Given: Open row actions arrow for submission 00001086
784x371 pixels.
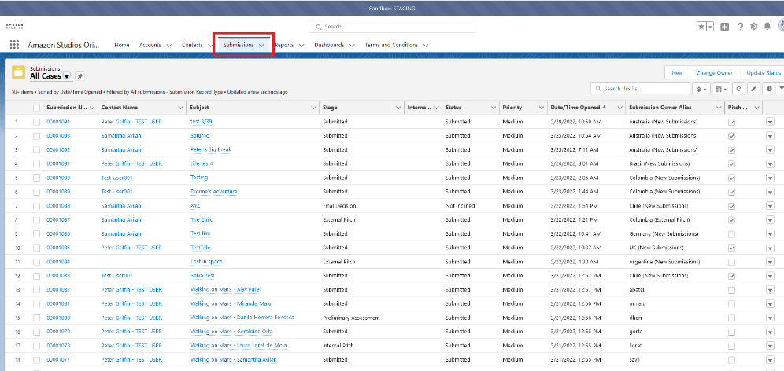Looking at the screenshot, I should pyautogui.click(x=770, y=233).
